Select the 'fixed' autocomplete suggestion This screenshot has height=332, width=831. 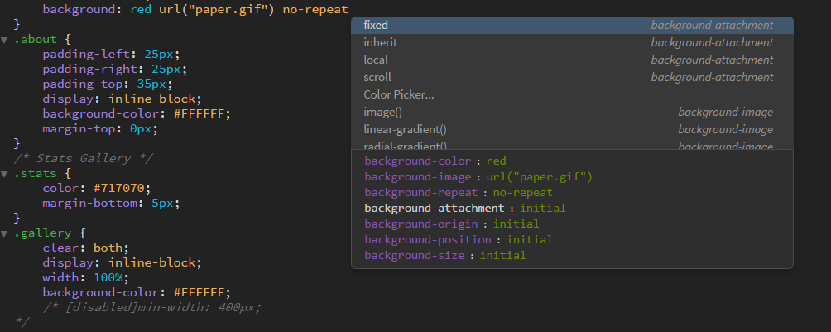pyautogui.click(x=376, y=26)
